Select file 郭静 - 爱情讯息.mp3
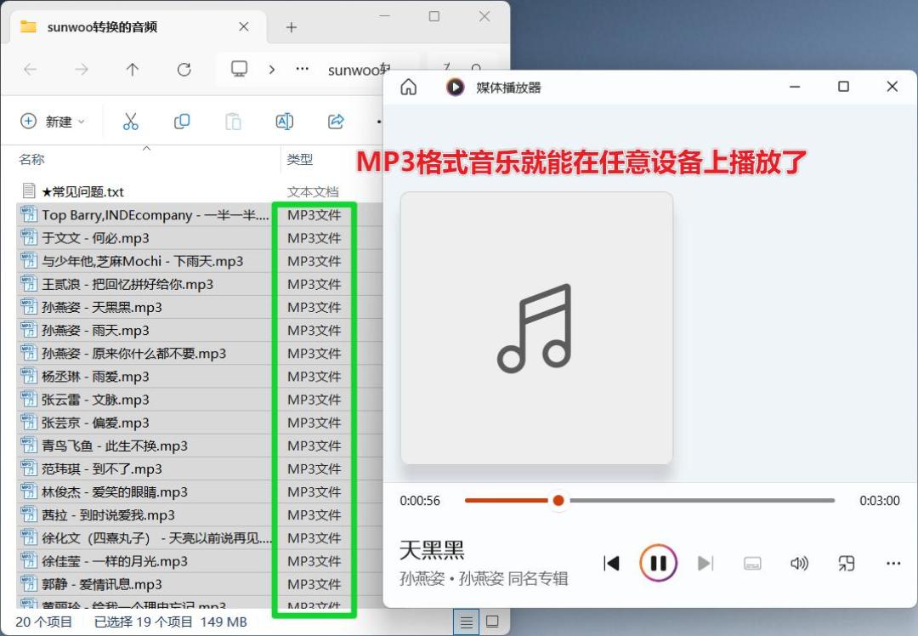This screenshot has height=636, width=918. coord(101,584)
